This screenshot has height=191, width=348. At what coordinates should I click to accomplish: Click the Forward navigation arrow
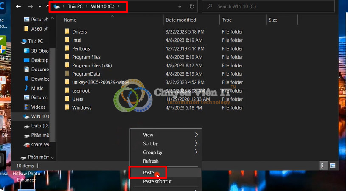tap(31, 7)
